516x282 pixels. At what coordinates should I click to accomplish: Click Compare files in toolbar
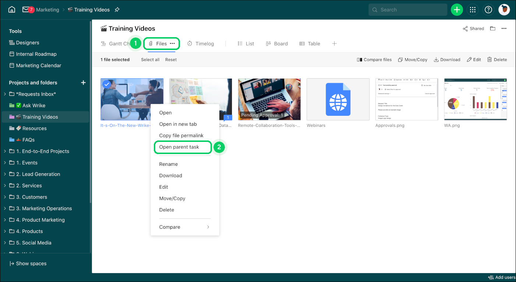click(x=374, y=60)
